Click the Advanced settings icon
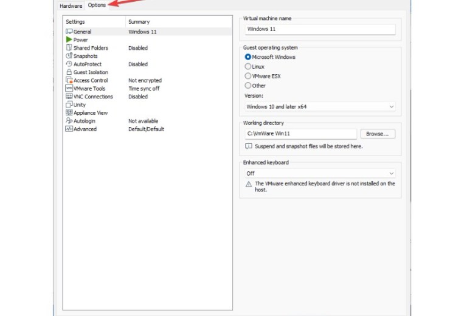 [69, 129]
